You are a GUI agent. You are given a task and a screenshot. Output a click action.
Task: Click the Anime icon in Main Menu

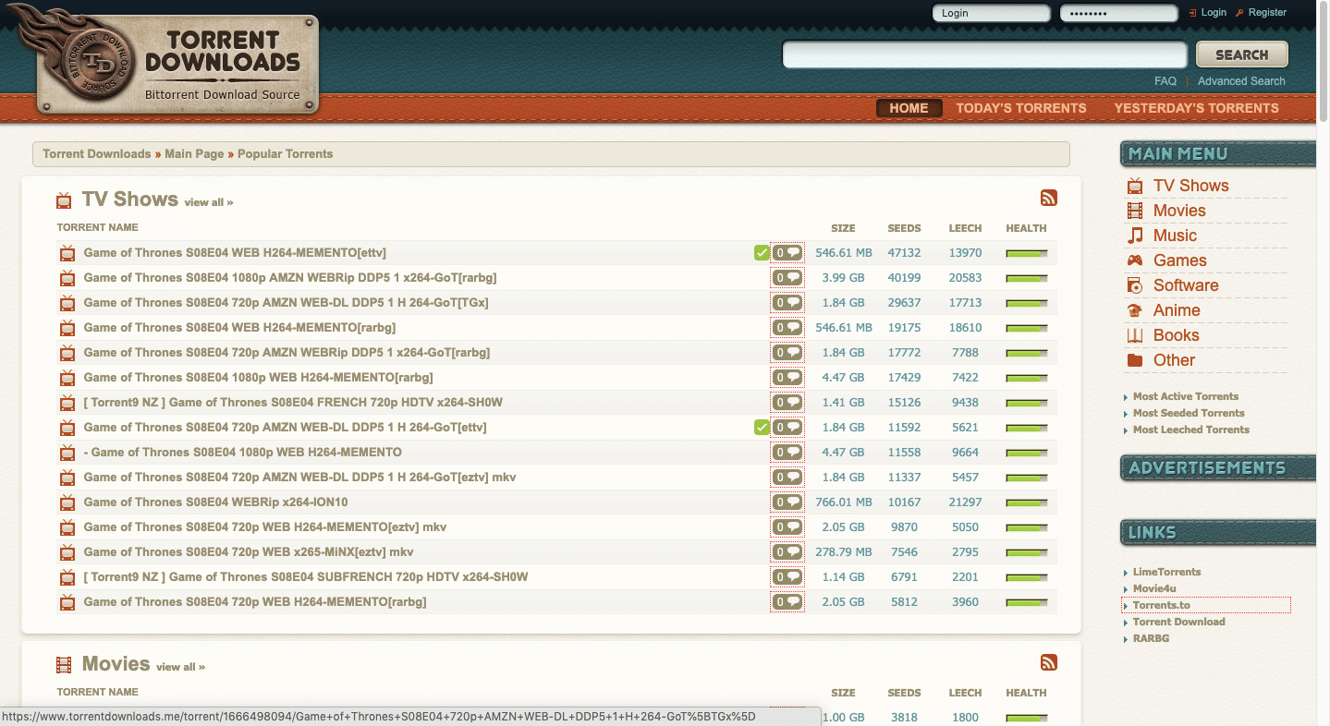pyautogui.click(x=1135, y=310)
